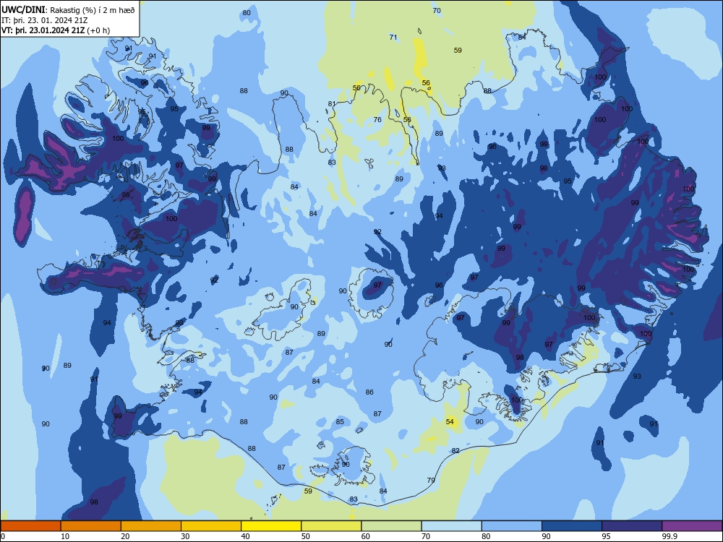
Task: Click the '60' legend scale label
Action: pos(366,536)
